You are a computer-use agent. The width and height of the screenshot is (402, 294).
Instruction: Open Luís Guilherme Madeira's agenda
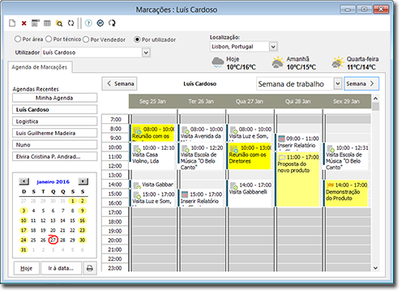[54, 133]
